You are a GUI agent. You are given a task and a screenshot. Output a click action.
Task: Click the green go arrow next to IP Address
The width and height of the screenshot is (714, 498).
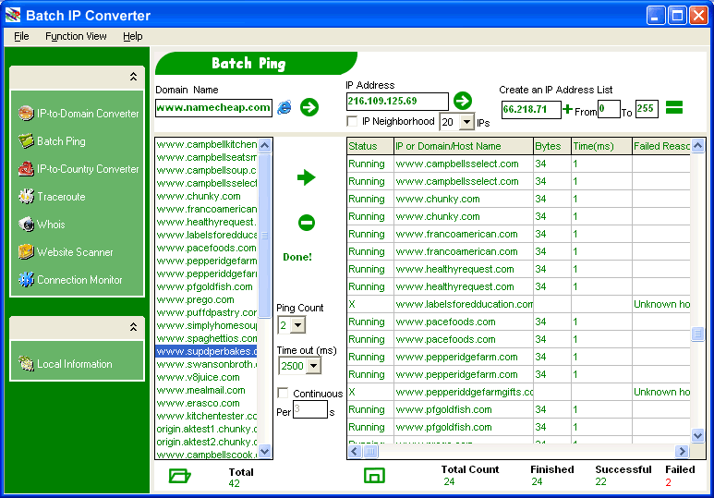coord(463,101)
